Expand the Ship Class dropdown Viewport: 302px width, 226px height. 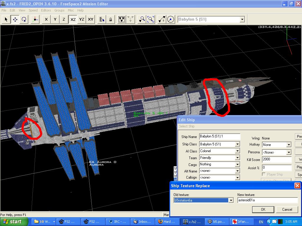click(237, 144)
